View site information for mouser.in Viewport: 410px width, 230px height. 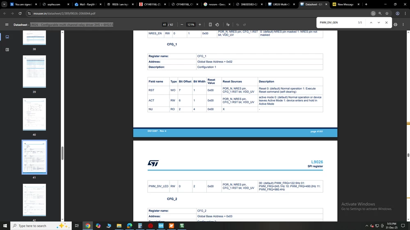tap(29, 13)
